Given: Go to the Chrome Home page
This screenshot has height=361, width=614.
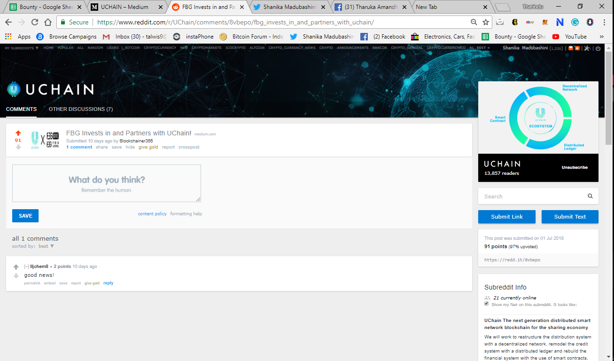Looking at the screenshot, I should tap(47, 22).
